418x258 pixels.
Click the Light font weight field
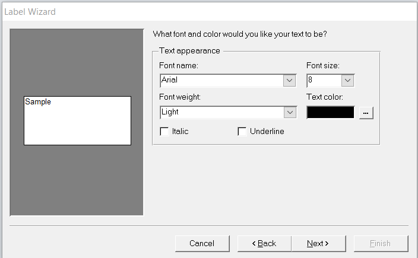click(x=221, y=112)
